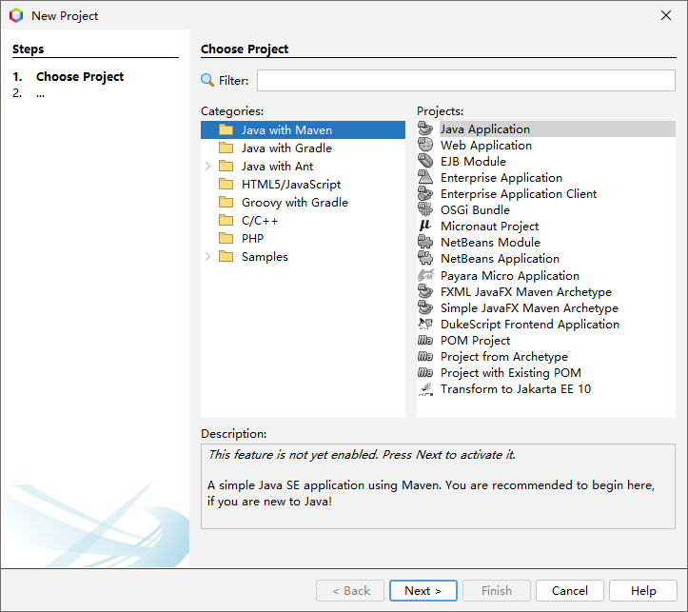Click the EJB Module bean icon
688x612 pixels.
tap(425, 162)
